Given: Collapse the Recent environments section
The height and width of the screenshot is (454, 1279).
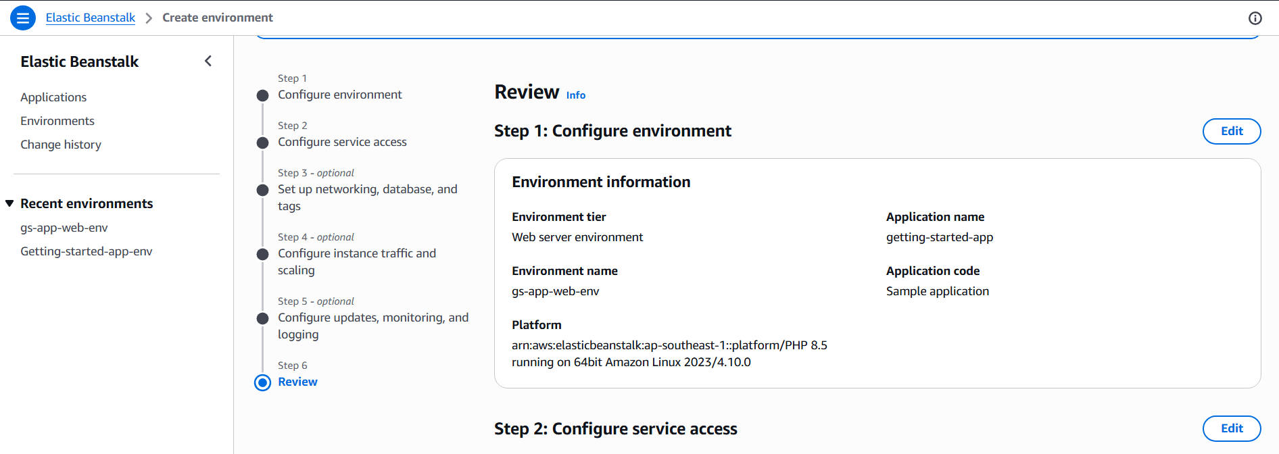Looking at the screenshot, I should tap(9, 203).
